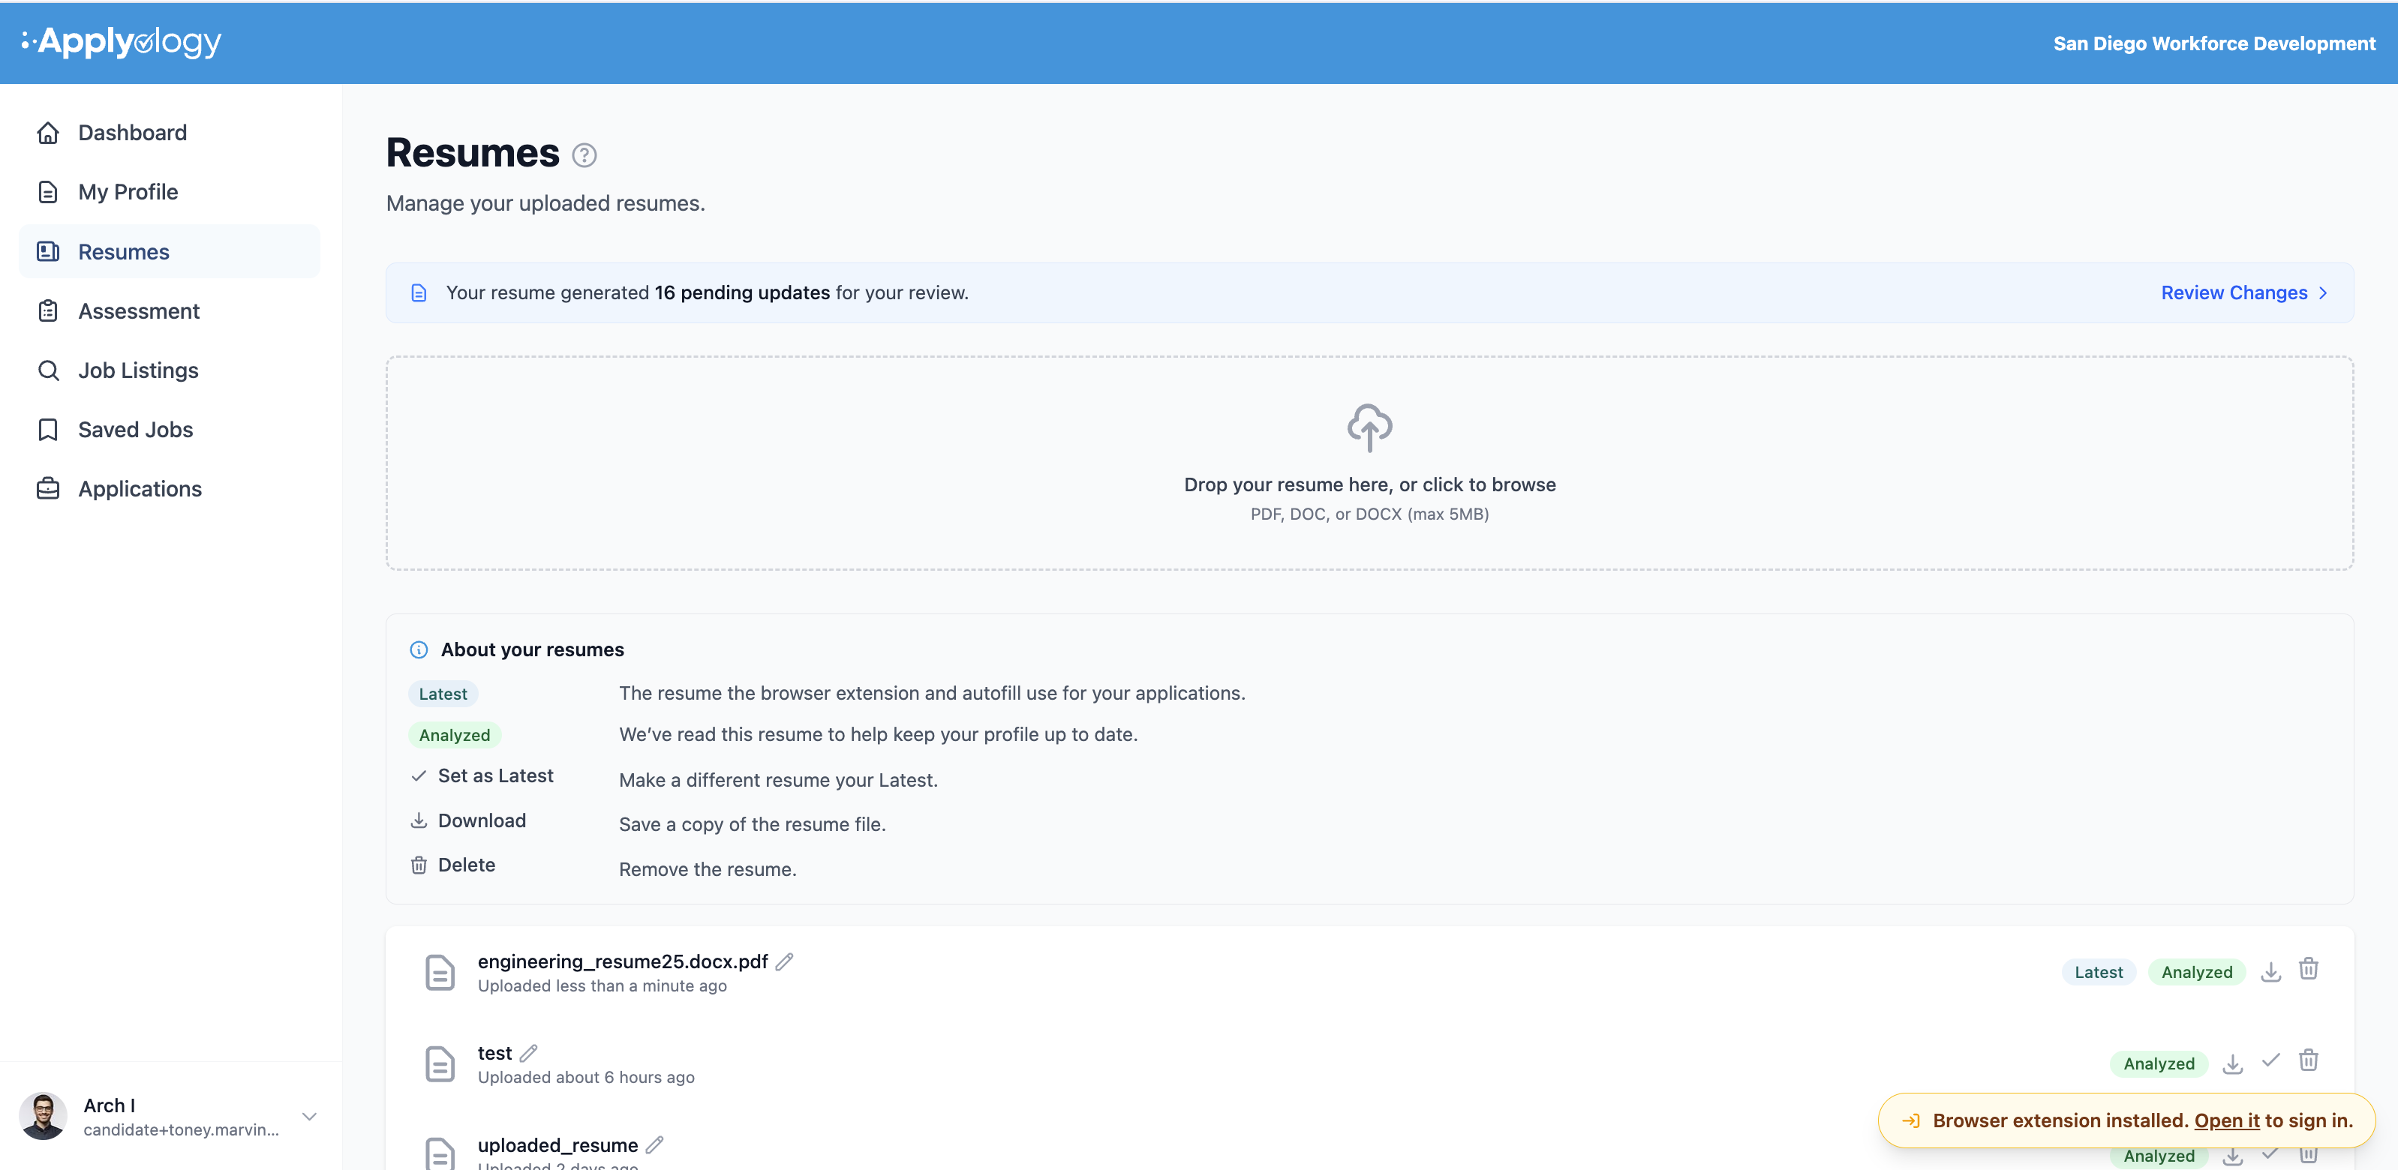Click the Download legend entry
This screenshot has height=1170, width=2398.
(x=468, y=821)
